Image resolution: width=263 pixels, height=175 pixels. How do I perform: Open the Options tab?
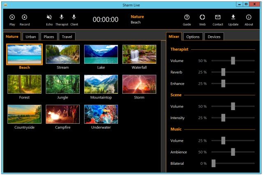pos(193,37)
